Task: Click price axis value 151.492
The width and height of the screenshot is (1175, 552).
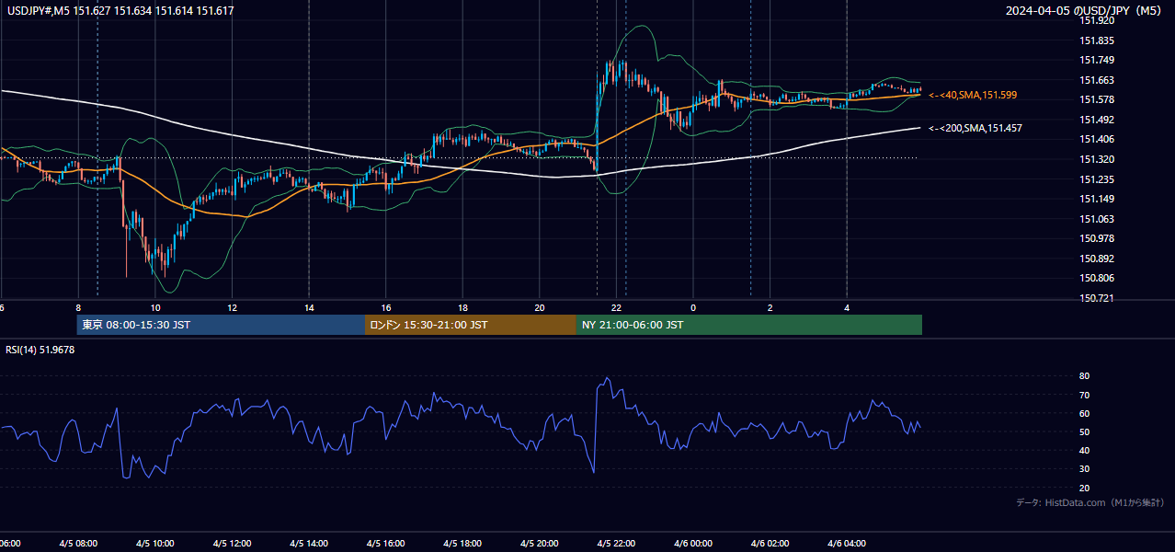Action: (x=1097, y=120)
